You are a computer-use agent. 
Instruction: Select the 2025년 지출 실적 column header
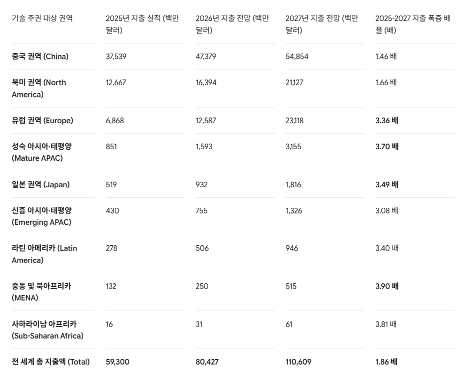click(x=142, y=24)
